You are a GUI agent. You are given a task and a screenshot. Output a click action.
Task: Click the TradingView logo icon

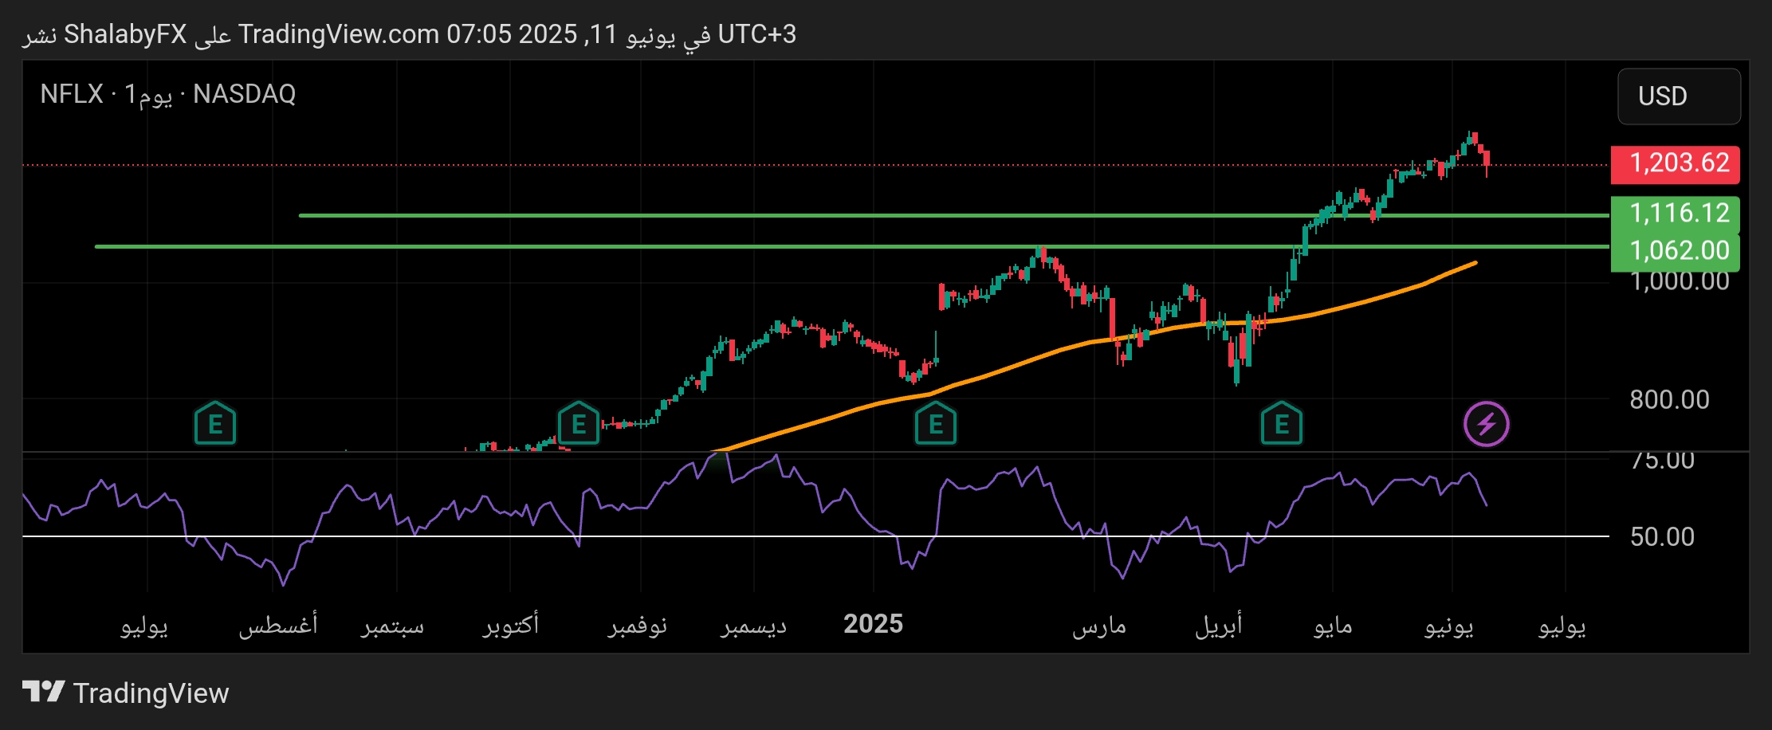(x=43, y=692)
